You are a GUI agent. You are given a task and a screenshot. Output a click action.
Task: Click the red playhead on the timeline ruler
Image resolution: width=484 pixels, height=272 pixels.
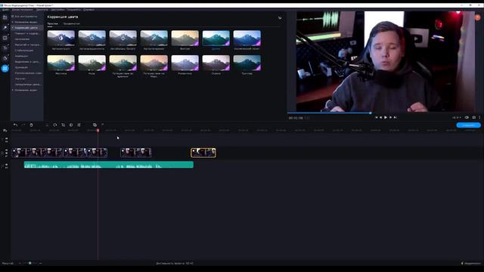(98, 131)
